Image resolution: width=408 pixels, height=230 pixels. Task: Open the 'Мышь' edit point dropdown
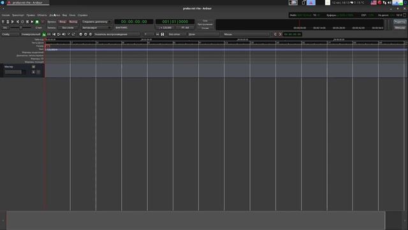pos(247,34)
